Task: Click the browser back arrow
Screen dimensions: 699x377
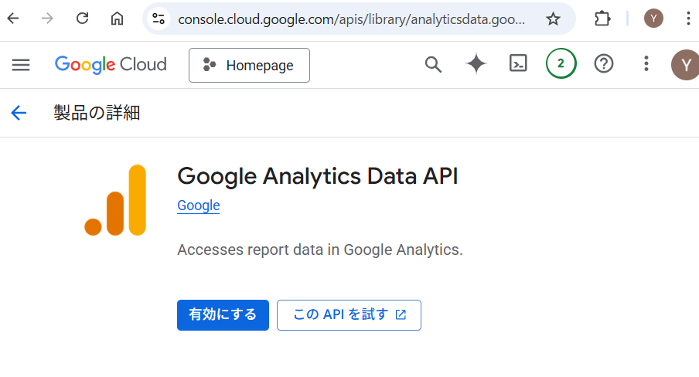Action: point(13,19)
